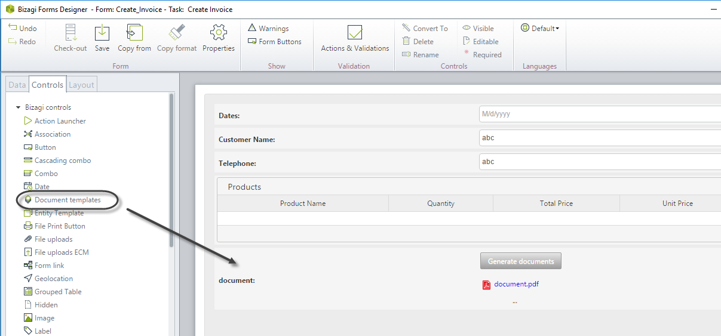Open form Properties gear

pyautogui.click(x=219, y=32)
